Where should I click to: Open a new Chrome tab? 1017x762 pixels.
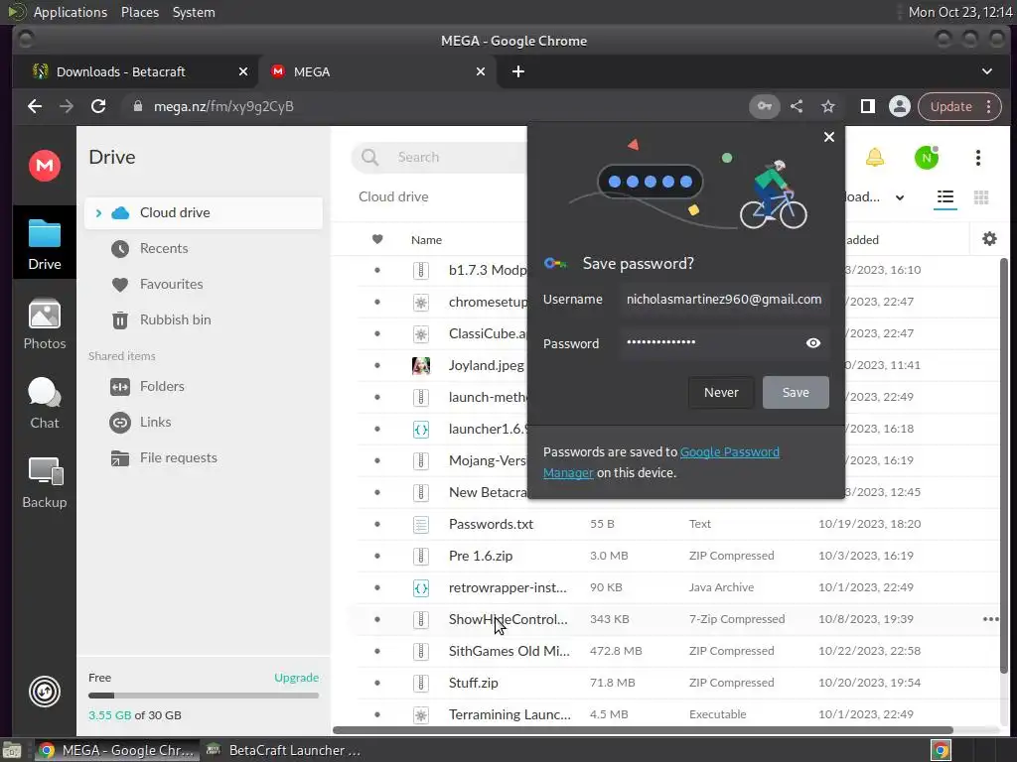click(x=517, y=71)
